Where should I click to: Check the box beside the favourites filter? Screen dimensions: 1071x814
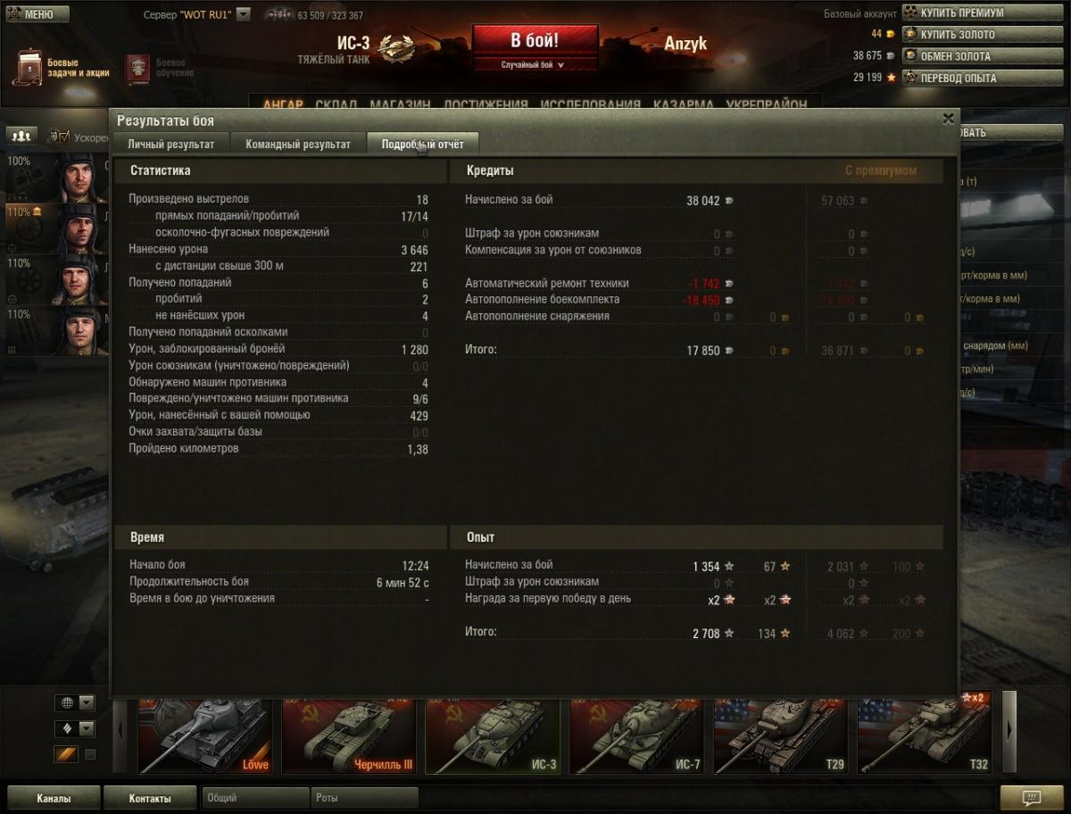pos(90,755)
